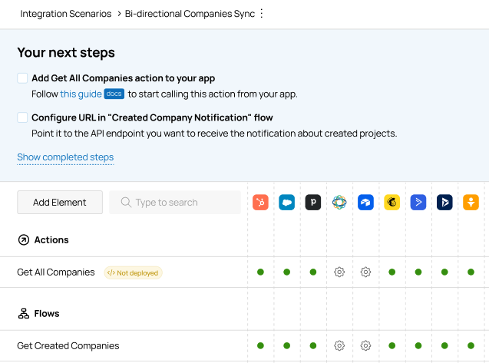Expand the Show completed steps list
Image resolution: width=489 pixels, height=363 pixels.
(65, 157)
